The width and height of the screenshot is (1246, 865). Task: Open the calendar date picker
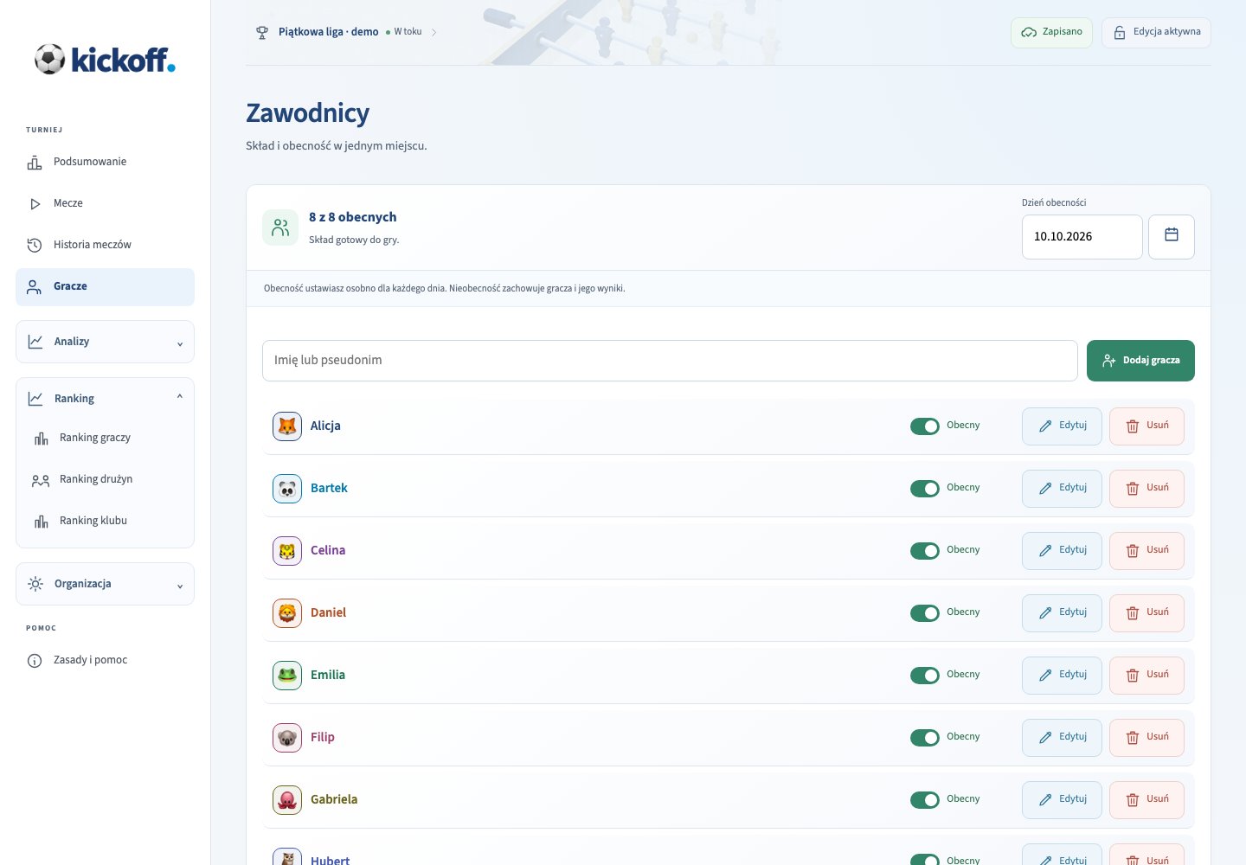[x=1172, y=237]
